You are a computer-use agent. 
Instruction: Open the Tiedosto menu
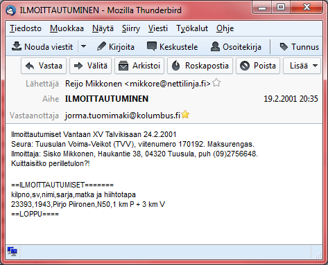pyautogui.click(x=26, y=28)
